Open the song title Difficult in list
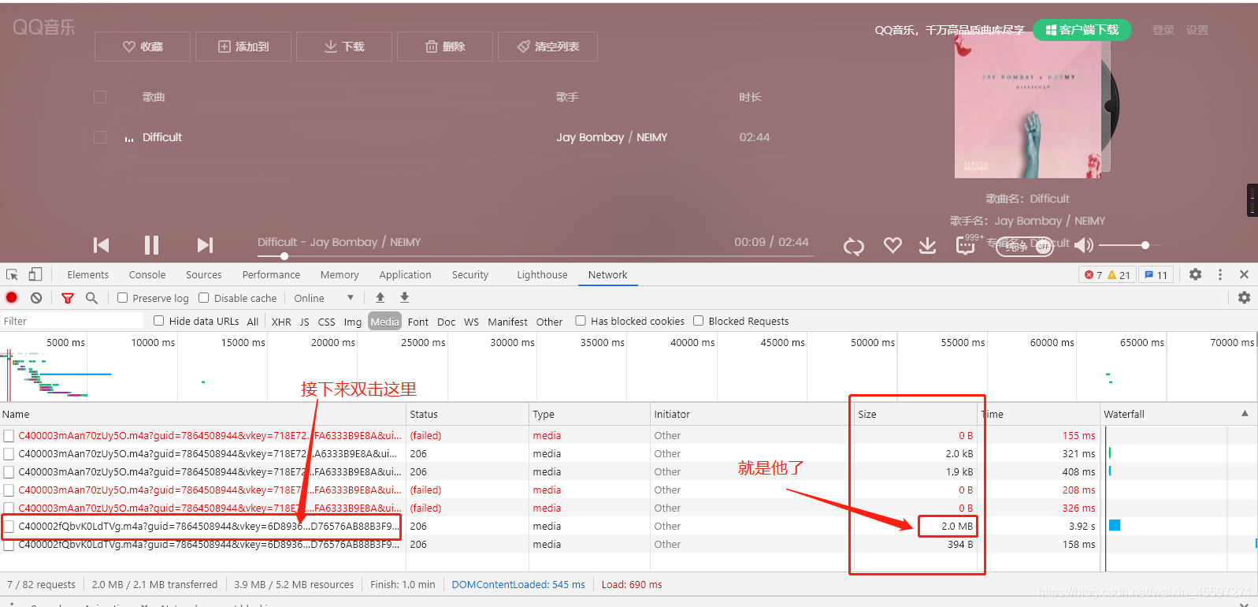 pyautogui.click(x=162, y=137)
